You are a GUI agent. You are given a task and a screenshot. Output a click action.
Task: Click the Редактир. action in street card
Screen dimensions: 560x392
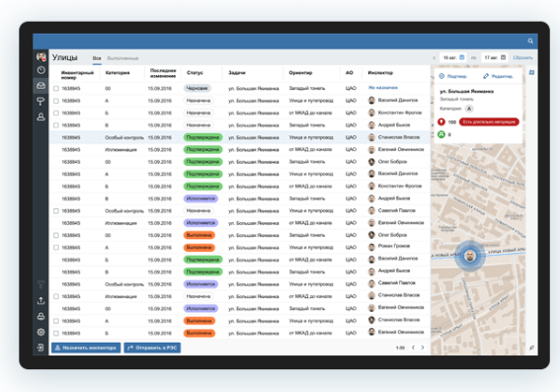498,76
